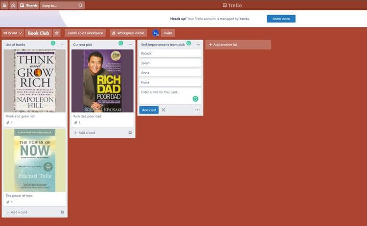Click green Grammarly icon in Current pick header
This screenshot has height=226, width=367.
121,43
